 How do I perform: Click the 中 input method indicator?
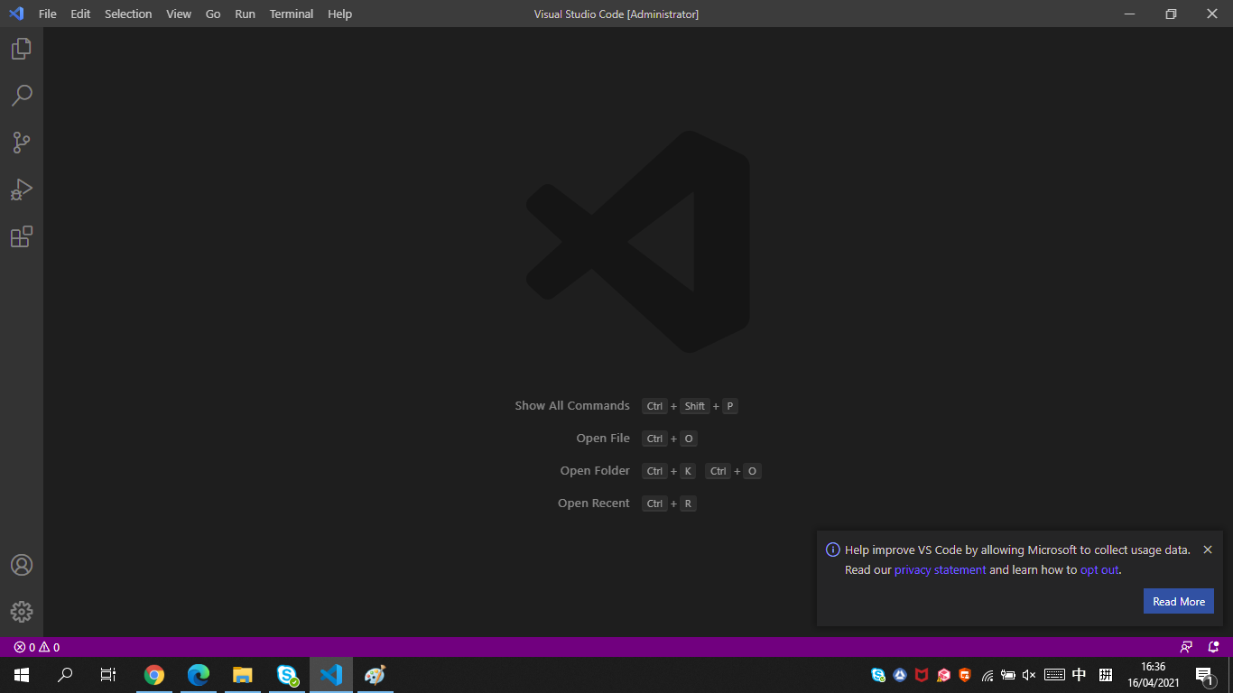click(1078, 675)
